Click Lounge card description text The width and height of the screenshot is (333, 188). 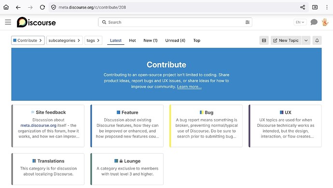(127, 171)
